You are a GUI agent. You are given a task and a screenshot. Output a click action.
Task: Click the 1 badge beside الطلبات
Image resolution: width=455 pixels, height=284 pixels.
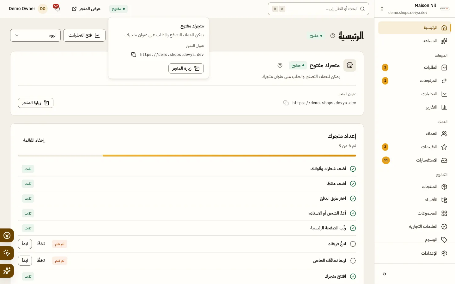[x=385, y=68]
